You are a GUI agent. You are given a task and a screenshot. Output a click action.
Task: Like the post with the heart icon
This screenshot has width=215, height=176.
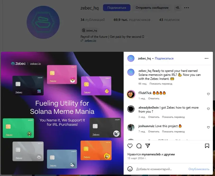(x=130, y=146)
